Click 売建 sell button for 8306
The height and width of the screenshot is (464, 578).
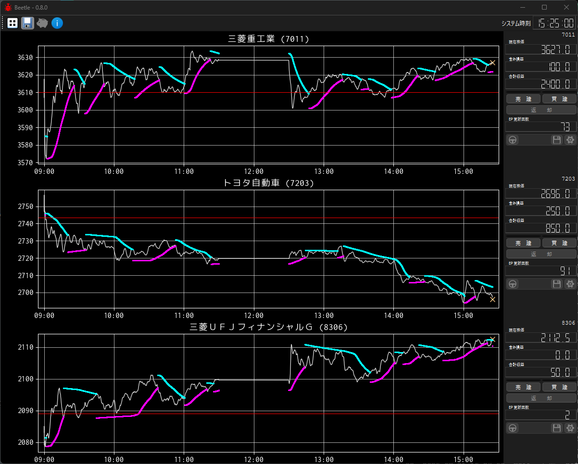(523, 387)
